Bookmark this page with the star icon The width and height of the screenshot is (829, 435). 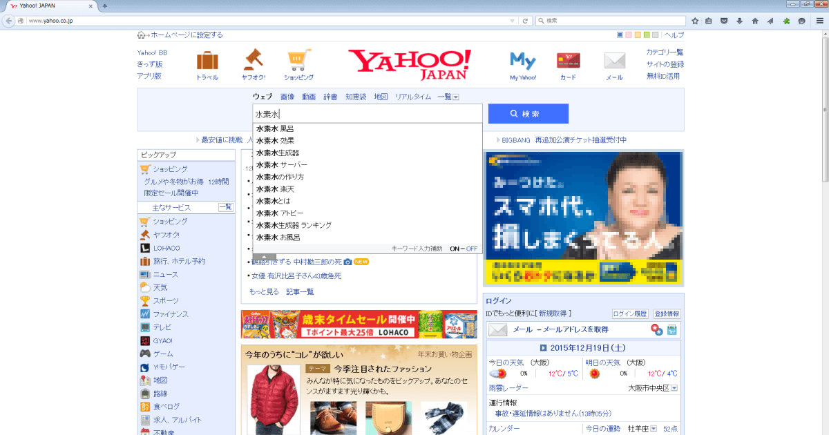pyautogui.click(x=694, y=21)
